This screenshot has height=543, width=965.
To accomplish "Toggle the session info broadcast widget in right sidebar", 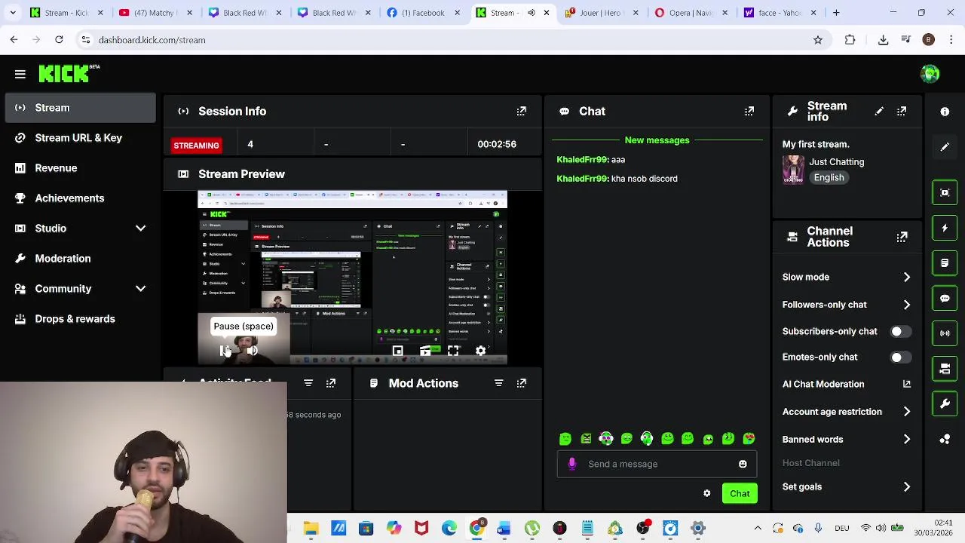I will (x=945, y=333).
